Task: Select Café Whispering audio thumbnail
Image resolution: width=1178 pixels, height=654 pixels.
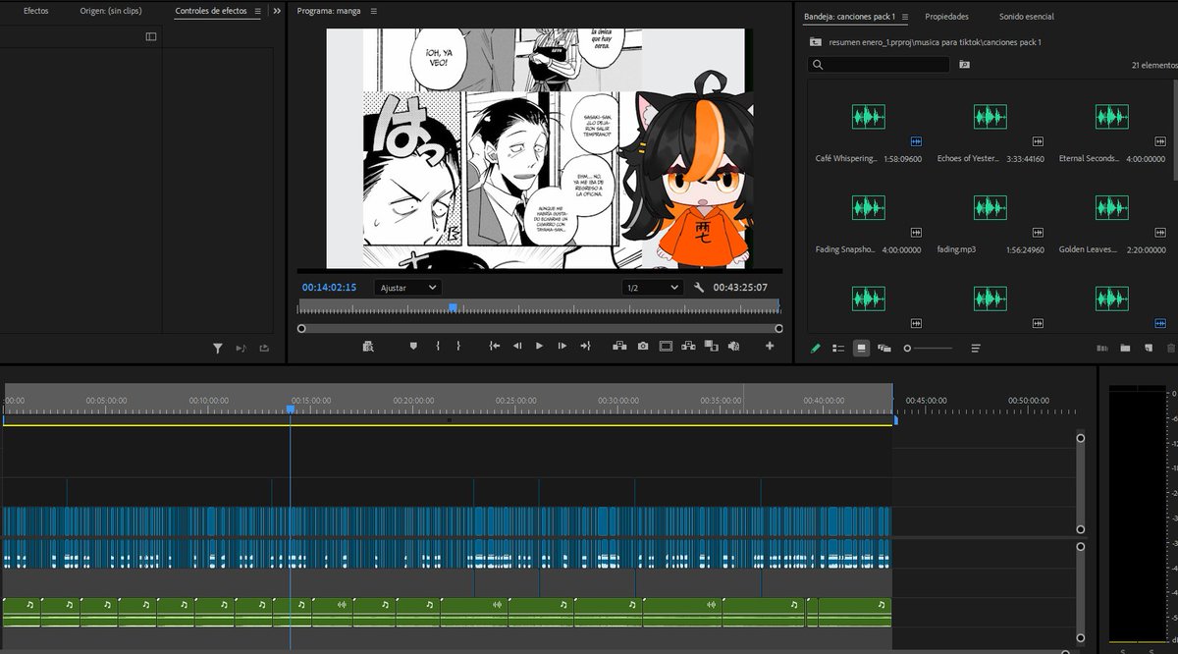Action: pos(868,117)
